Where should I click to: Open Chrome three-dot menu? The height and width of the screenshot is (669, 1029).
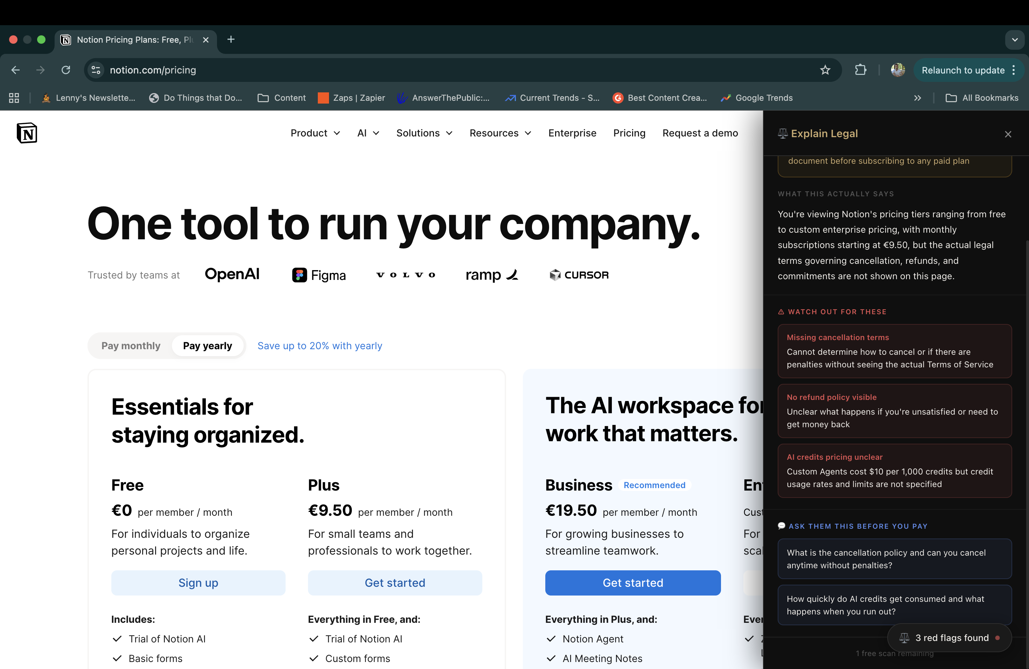[1014, 70]
